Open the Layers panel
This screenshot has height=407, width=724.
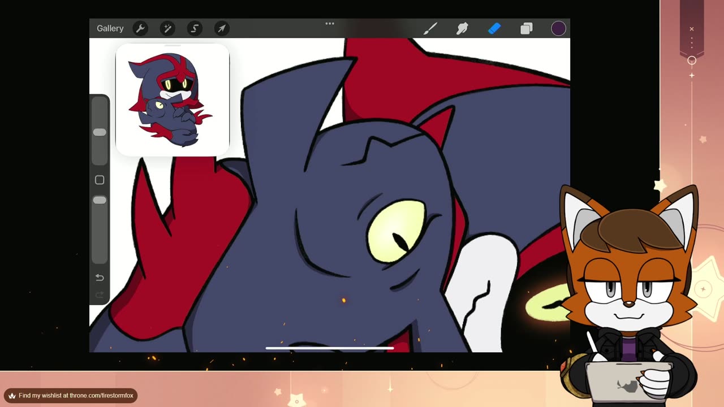click(x=527, y=28)
